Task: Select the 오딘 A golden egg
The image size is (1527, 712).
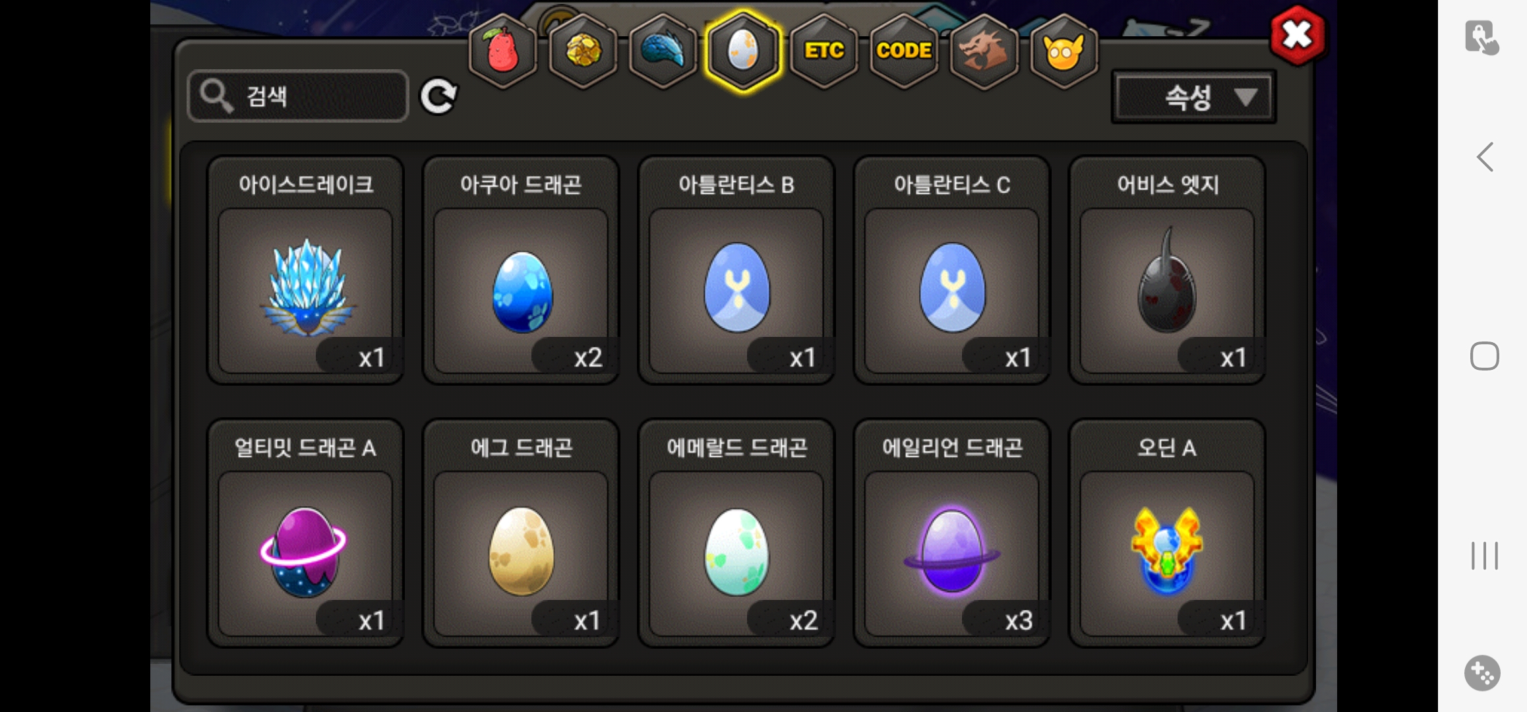Action: (1167, 533)
